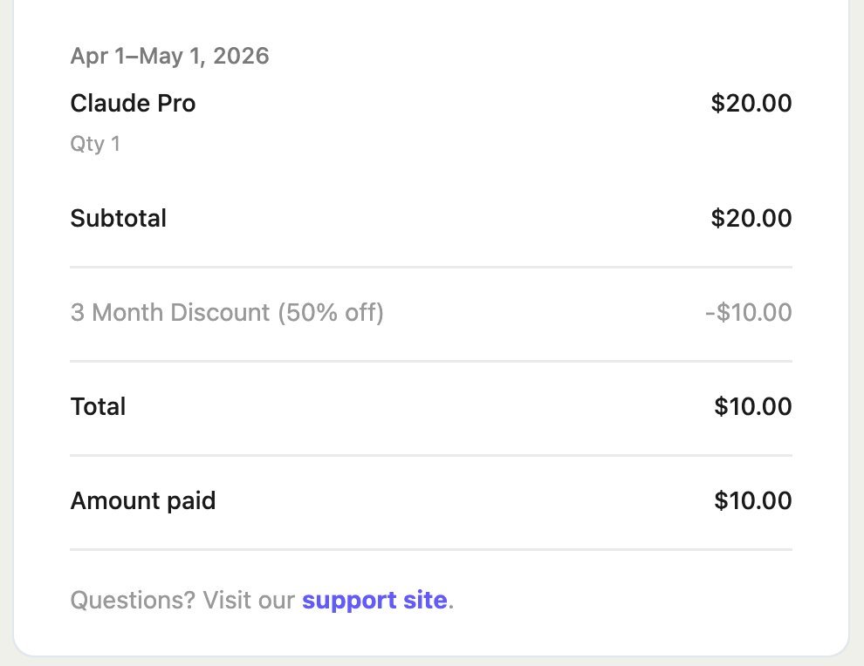
Task: Click the divider line beneath the discount row
Action: pos(431,362)
